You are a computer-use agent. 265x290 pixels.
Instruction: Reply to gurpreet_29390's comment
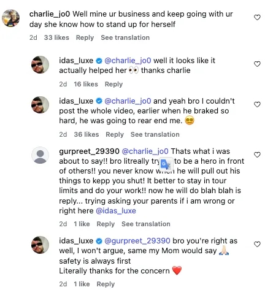click(x=106, y=224)
